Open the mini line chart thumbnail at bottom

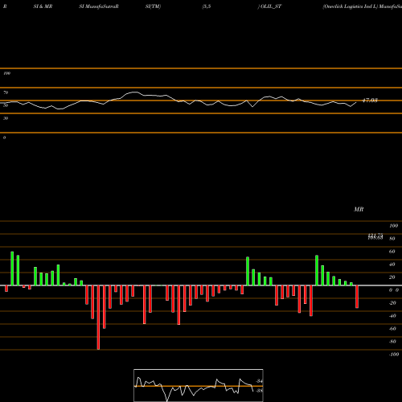199,385
